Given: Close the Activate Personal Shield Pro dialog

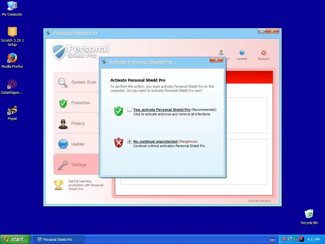Looking at the screenshot, I should (216, 60).
